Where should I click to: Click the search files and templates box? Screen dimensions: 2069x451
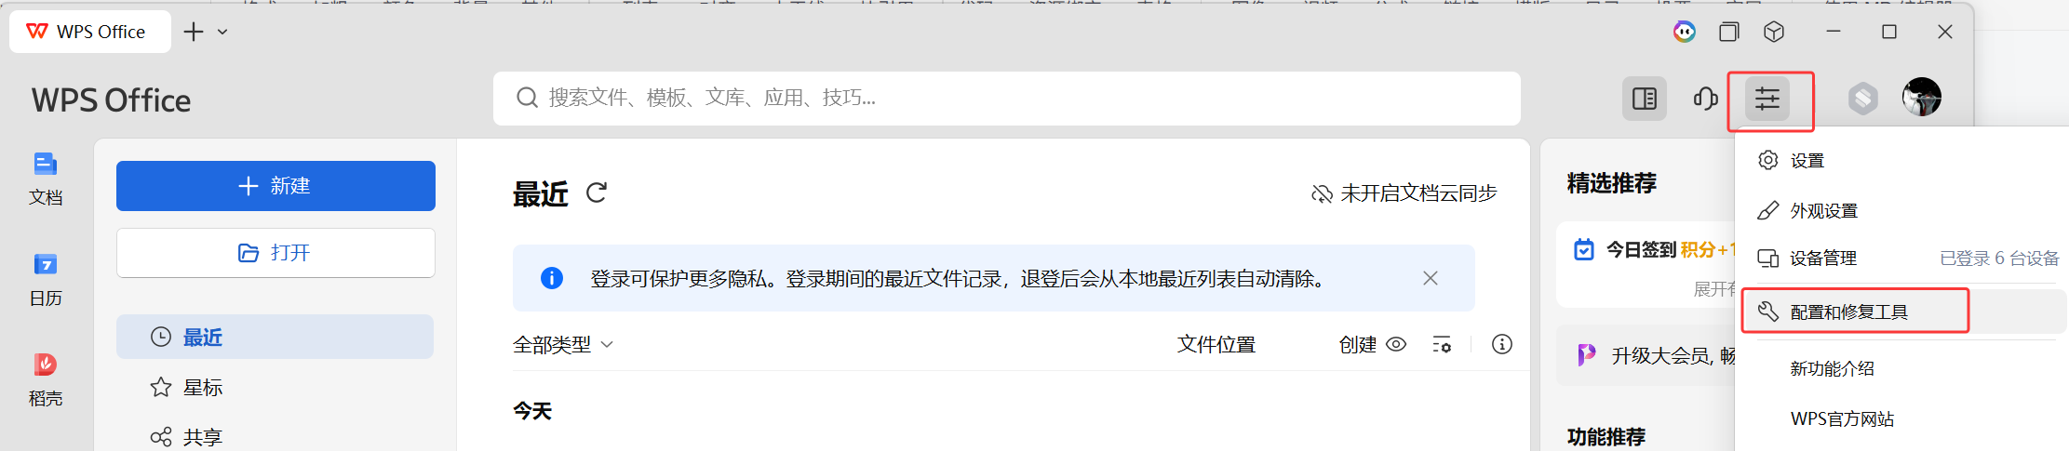pyautogui.click(x=1007, y=98)
